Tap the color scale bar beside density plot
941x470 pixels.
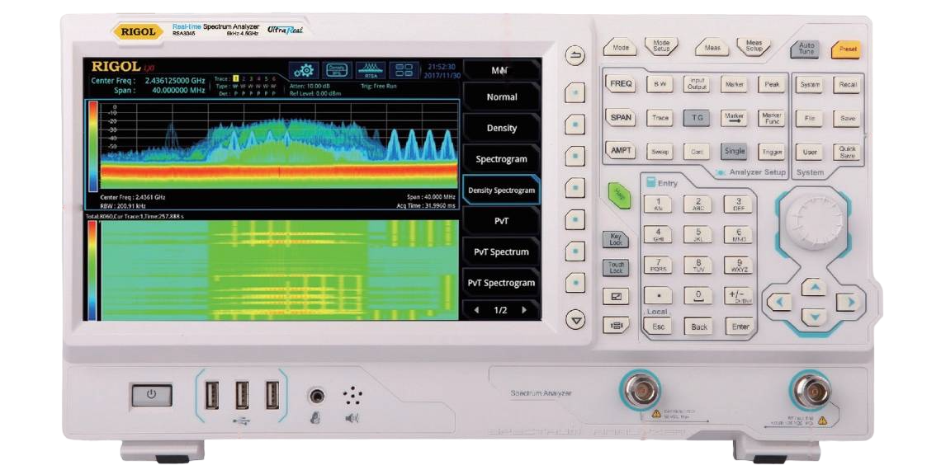click(92, 146)
